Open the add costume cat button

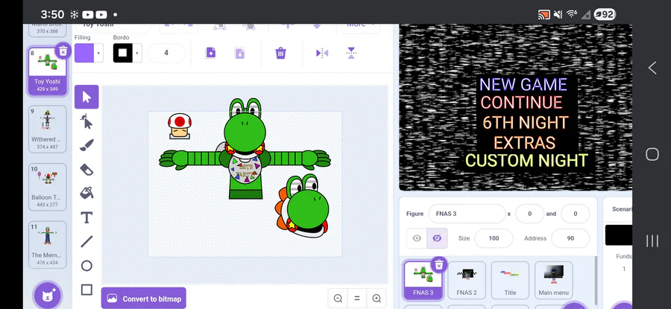pos(48,295)
